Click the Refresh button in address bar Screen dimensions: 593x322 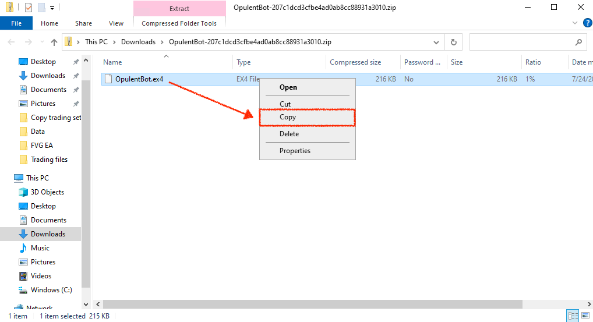click(x=454, y=42)
